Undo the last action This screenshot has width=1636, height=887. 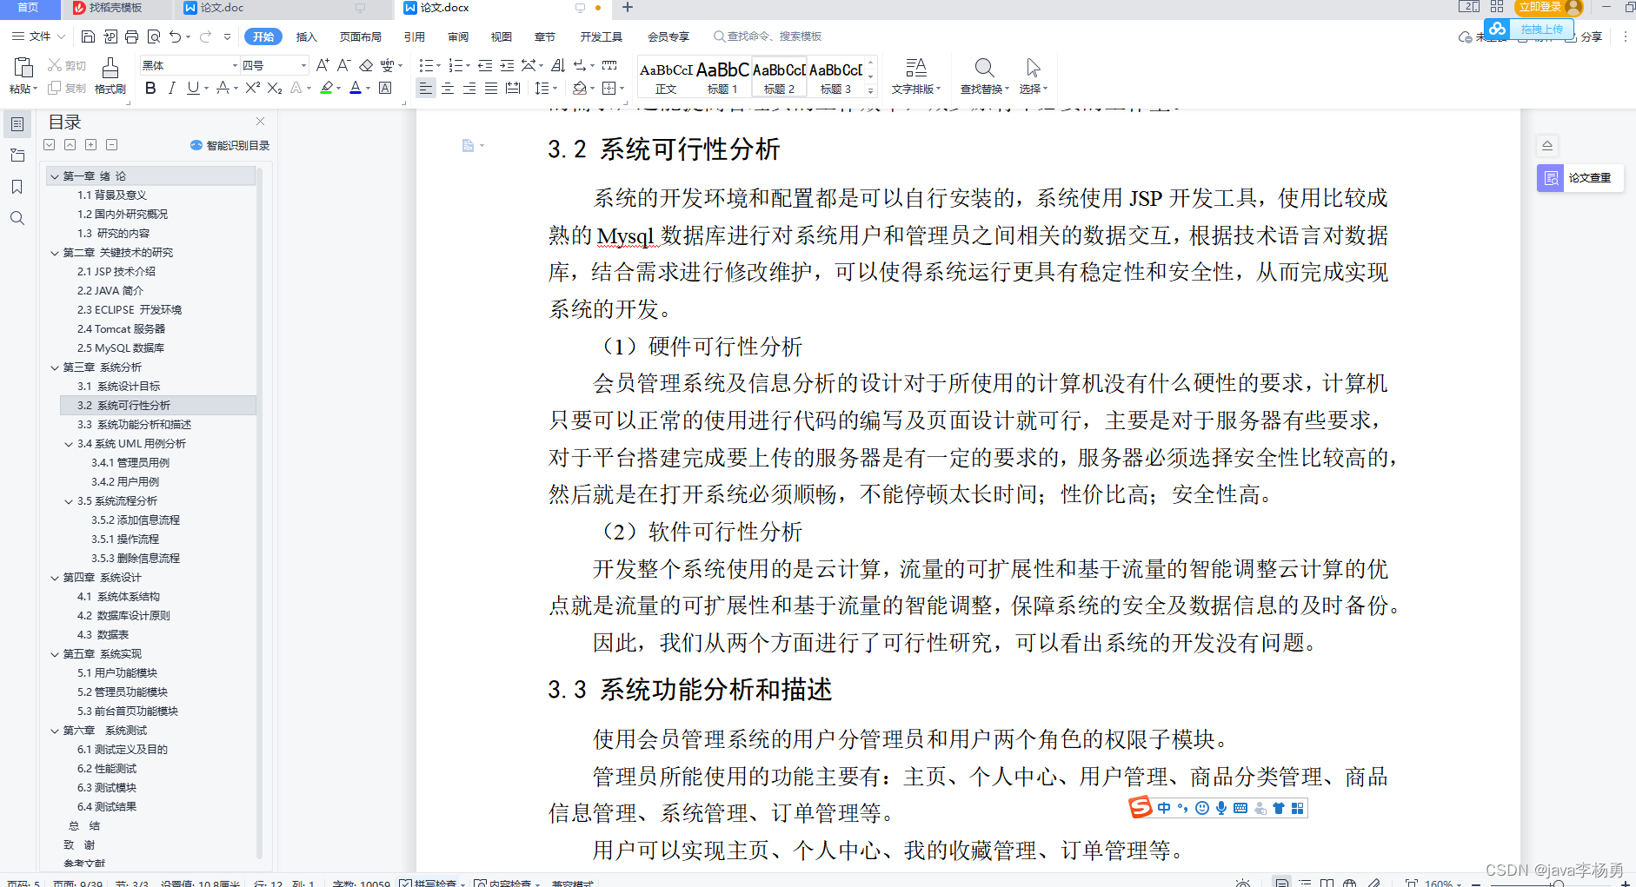click(176, 36)
